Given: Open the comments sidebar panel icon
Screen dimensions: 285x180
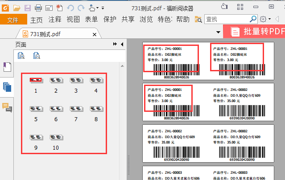Looking at the screenshot, I should pos(7,106).
